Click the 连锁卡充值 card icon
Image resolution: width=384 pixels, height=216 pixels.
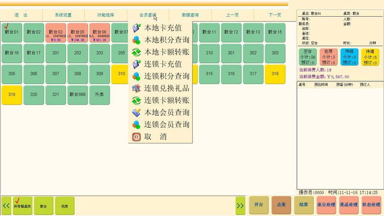[137, 64]
